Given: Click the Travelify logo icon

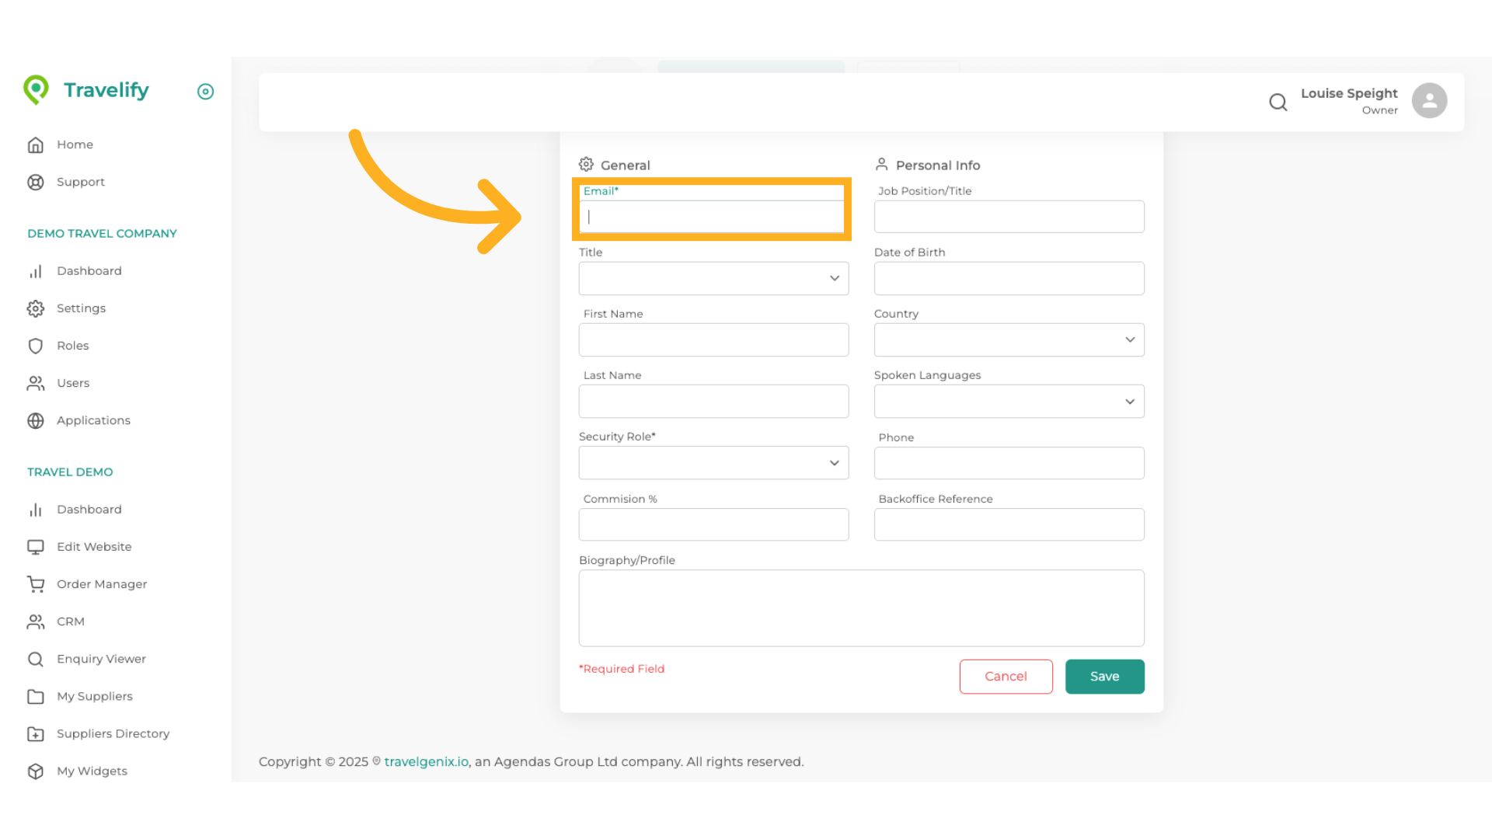Looking at the screenshot, I should pos(36,90).
